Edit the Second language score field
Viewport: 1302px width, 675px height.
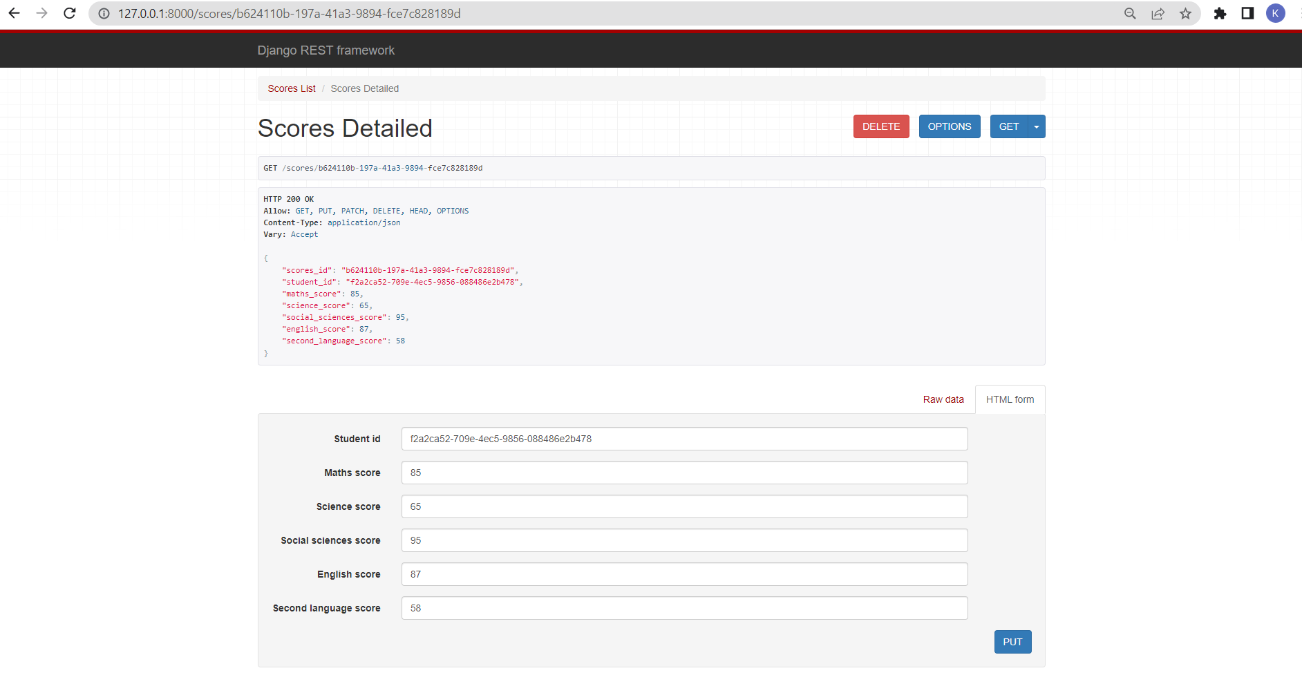pos(684,608)
